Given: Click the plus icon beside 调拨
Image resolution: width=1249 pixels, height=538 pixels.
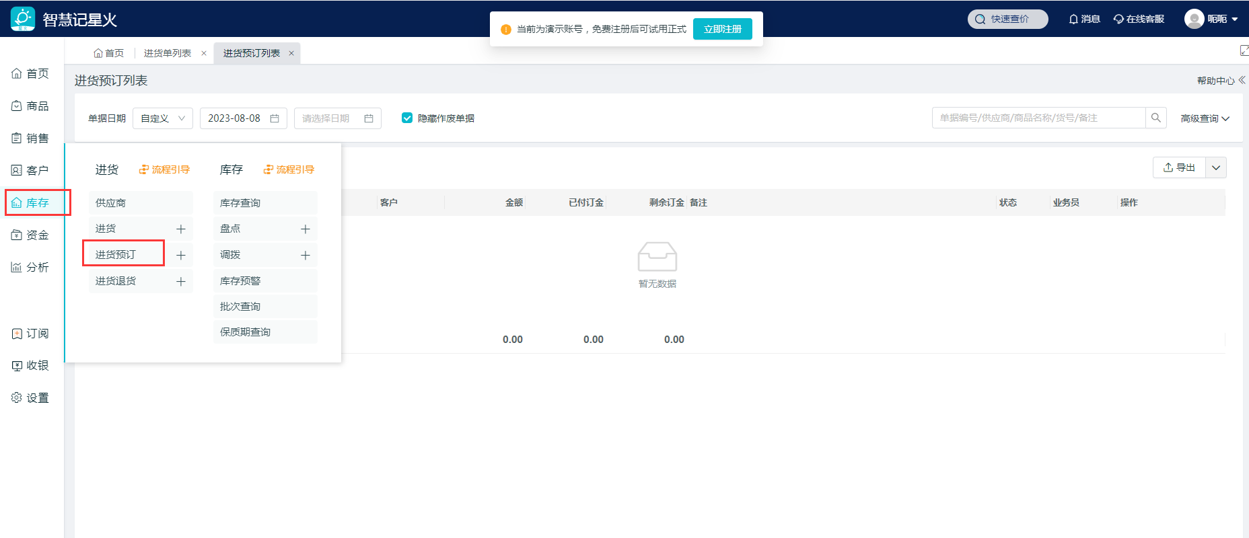Looking at the screenshot, I should (x=305, y=255).
